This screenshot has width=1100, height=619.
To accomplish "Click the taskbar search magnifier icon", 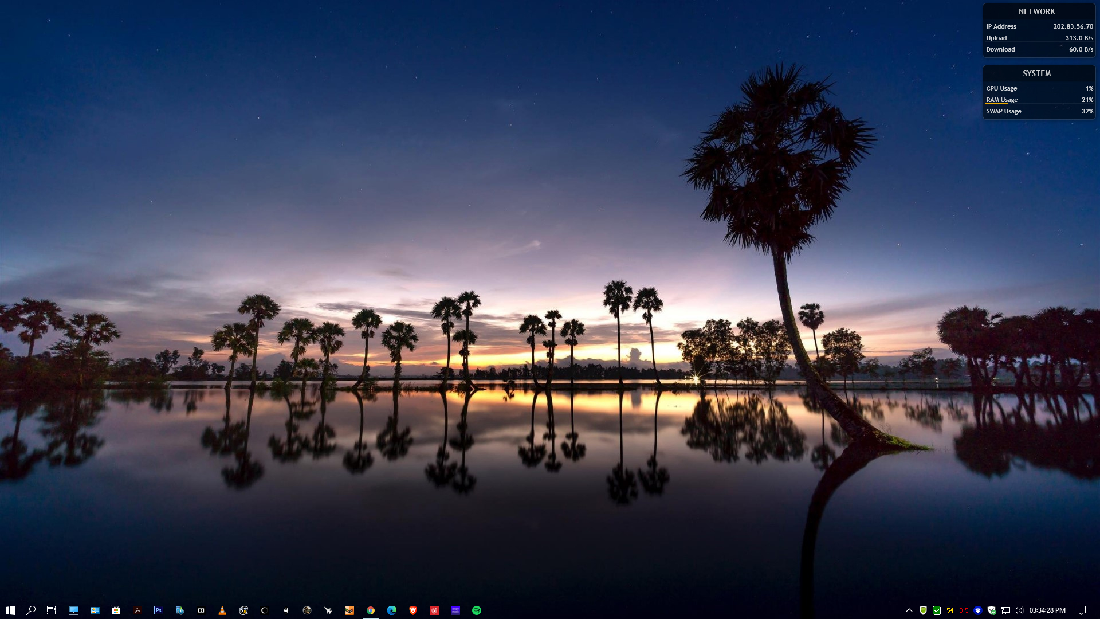I will (31, 610).
